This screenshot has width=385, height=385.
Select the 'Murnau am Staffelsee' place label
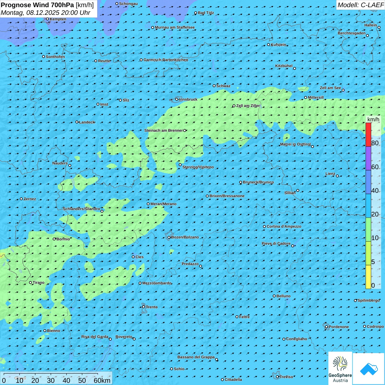175,27
